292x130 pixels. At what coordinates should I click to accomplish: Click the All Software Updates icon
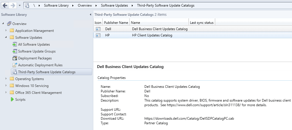(15, 44)
